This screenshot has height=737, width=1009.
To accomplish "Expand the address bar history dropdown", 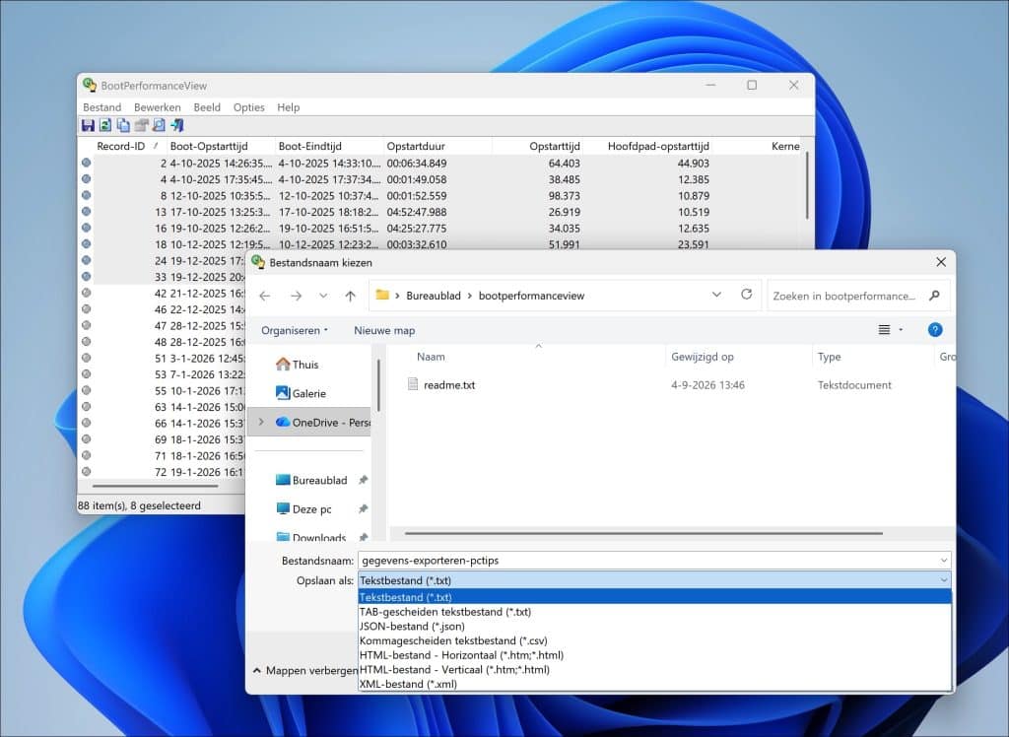I will tap(716, 295).
